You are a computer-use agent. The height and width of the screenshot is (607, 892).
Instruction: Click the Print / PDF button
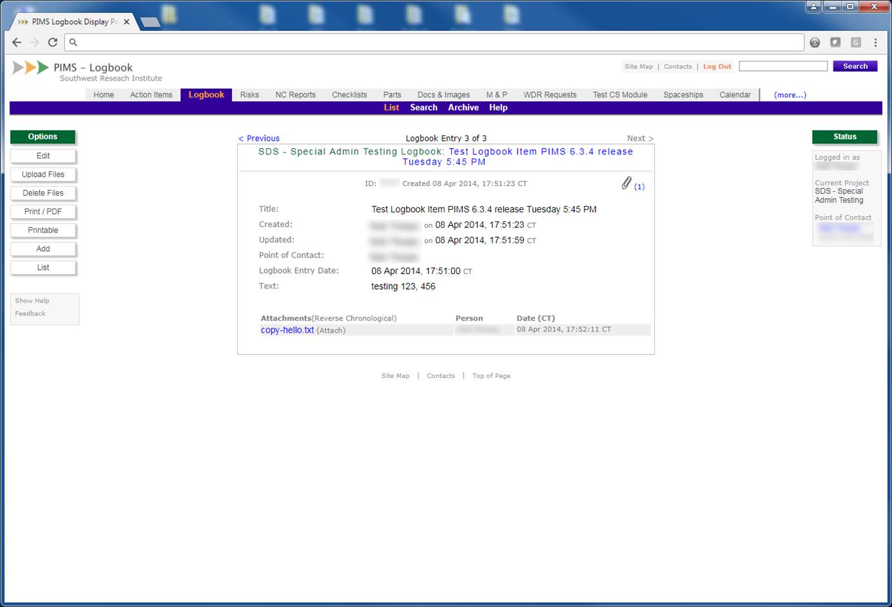pos(43,212)
